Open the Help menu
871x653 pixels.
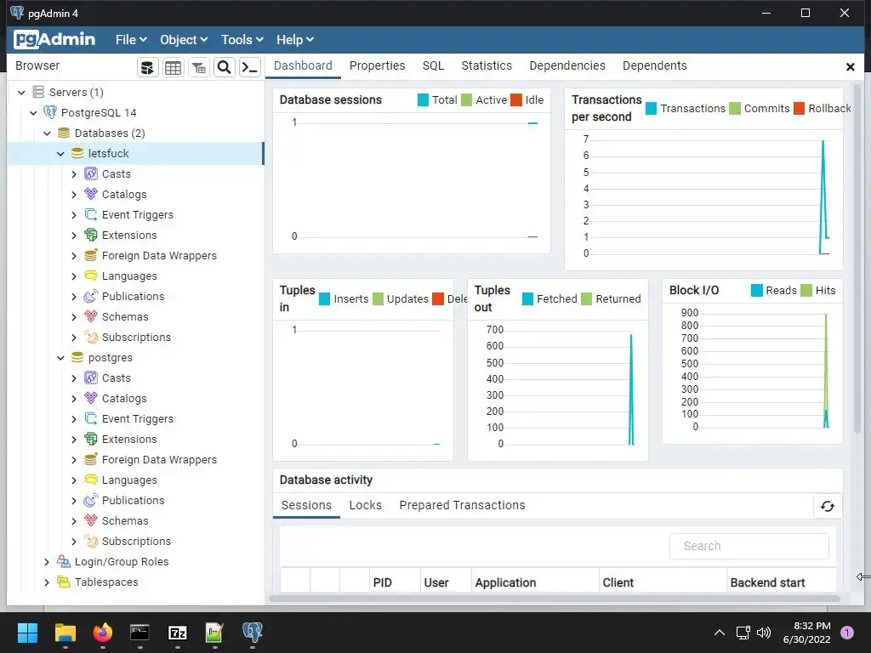(x=295, y=40)
